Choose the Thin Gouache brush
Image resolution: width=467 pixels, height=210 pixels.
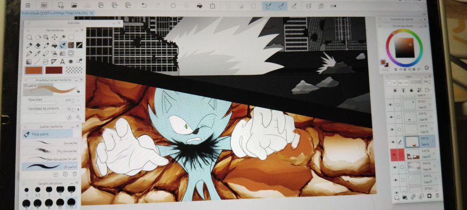[x=50, y=159]
